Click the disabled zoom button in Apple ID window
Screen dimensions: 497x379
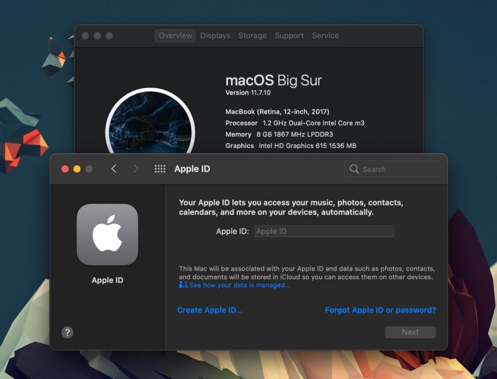pos(89,169)
